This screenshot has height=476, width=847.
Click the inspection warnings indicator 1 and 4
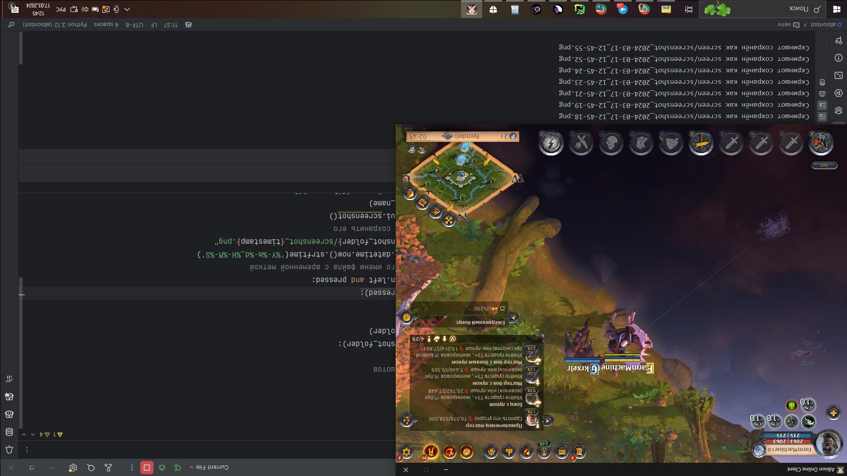point(51,435)
